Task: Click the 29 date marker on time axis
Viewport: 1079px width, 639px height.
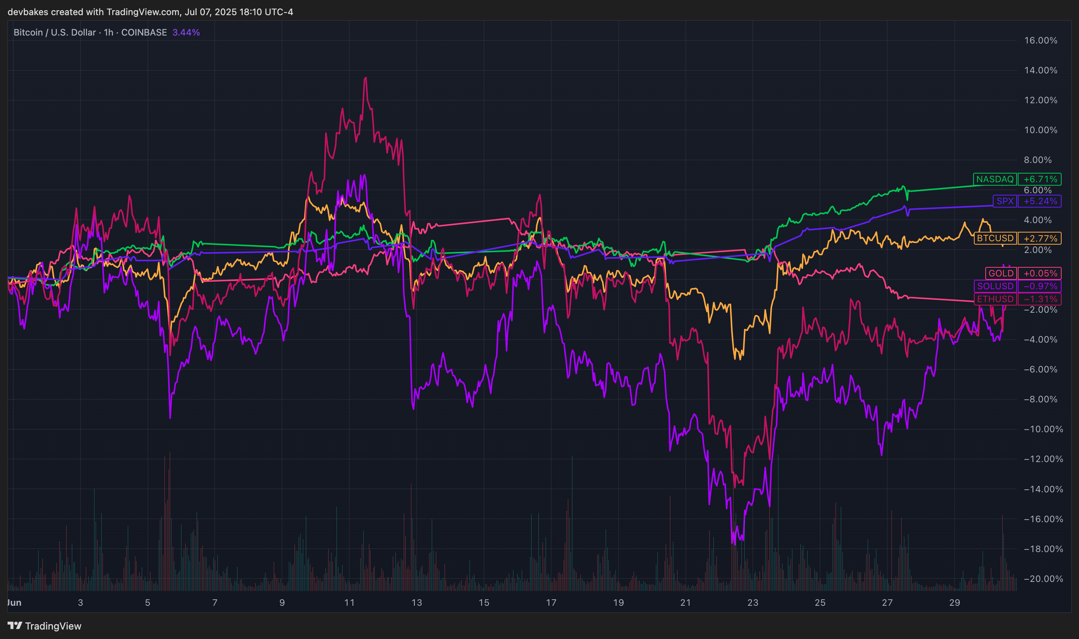Action: 954,602
